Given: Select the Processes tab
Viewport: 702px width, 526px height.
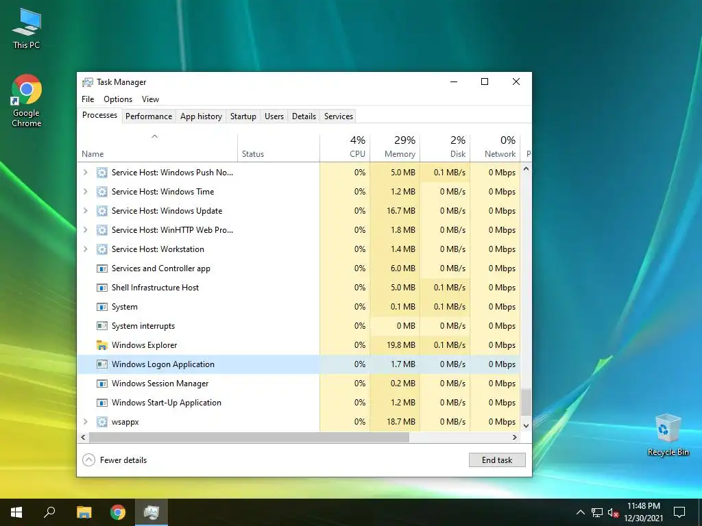Looking at the screenshot, I should point(99,115).
